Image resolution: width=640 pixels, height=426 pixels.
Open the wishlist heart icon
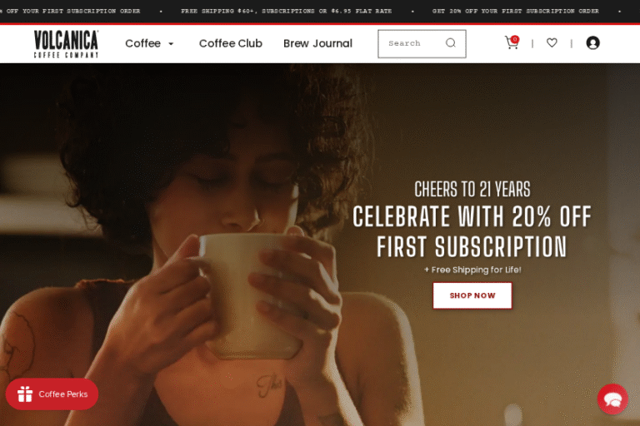pyautogui.click(x=552, y=42)
